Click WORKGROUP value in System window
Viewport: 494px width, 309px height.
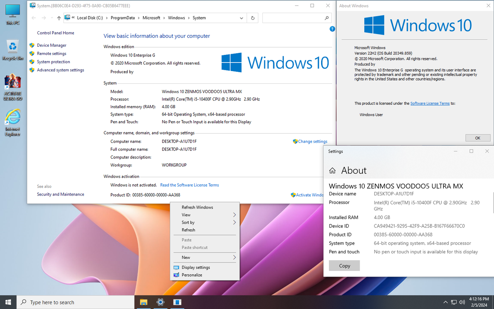174,165
